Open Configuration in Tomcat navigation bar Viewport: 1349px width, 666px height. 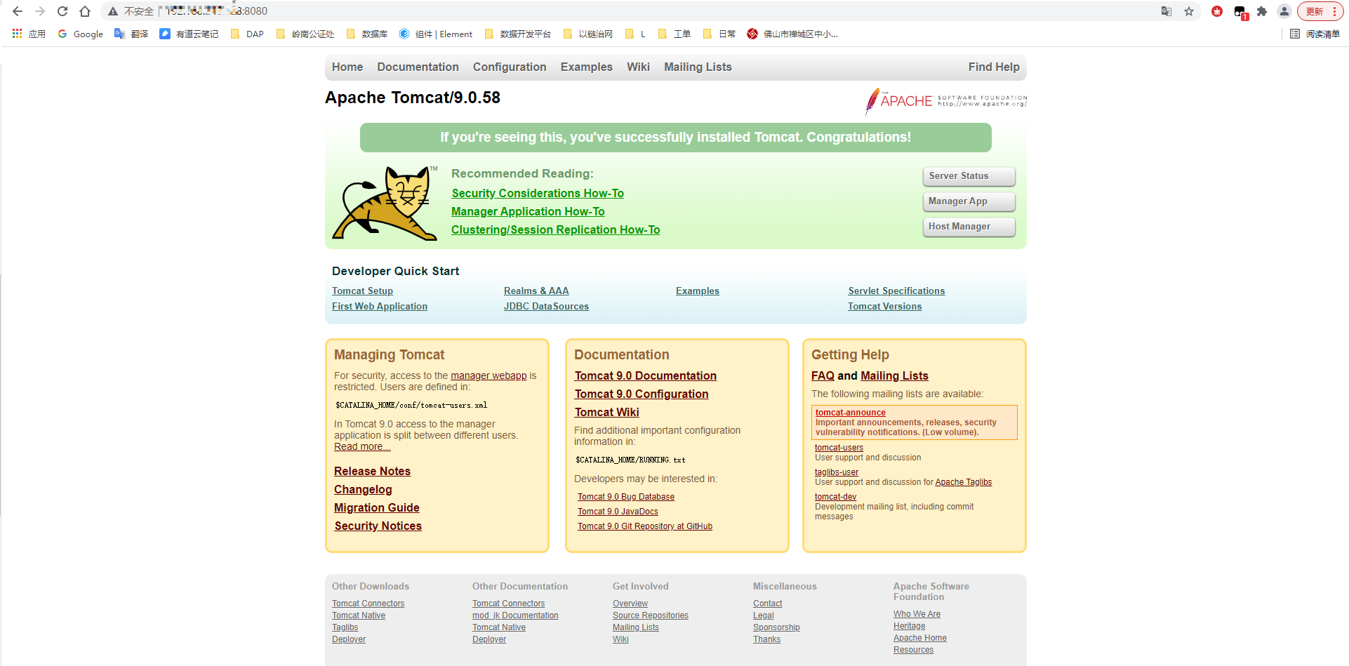click(x=510, y=67)
